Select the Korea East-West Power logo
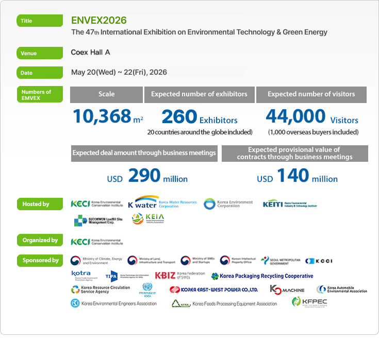This screenshot has height=340, width=379. pos(213,290)
